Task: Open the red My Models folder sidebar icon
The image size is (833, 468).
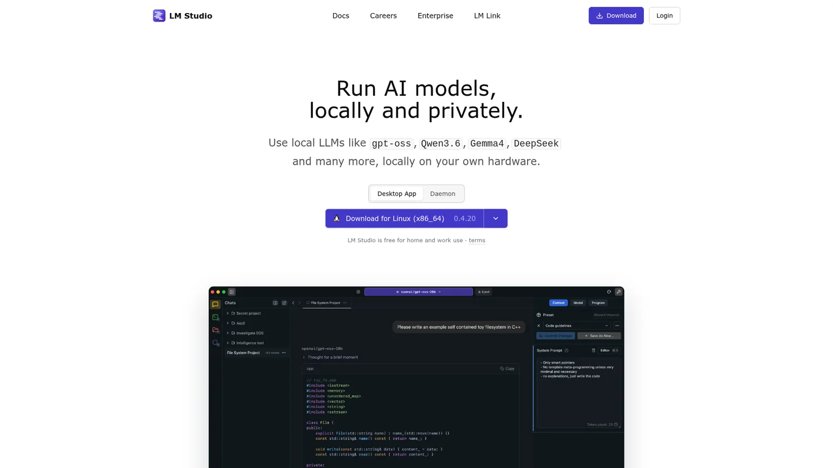Action: pos(215,330)
